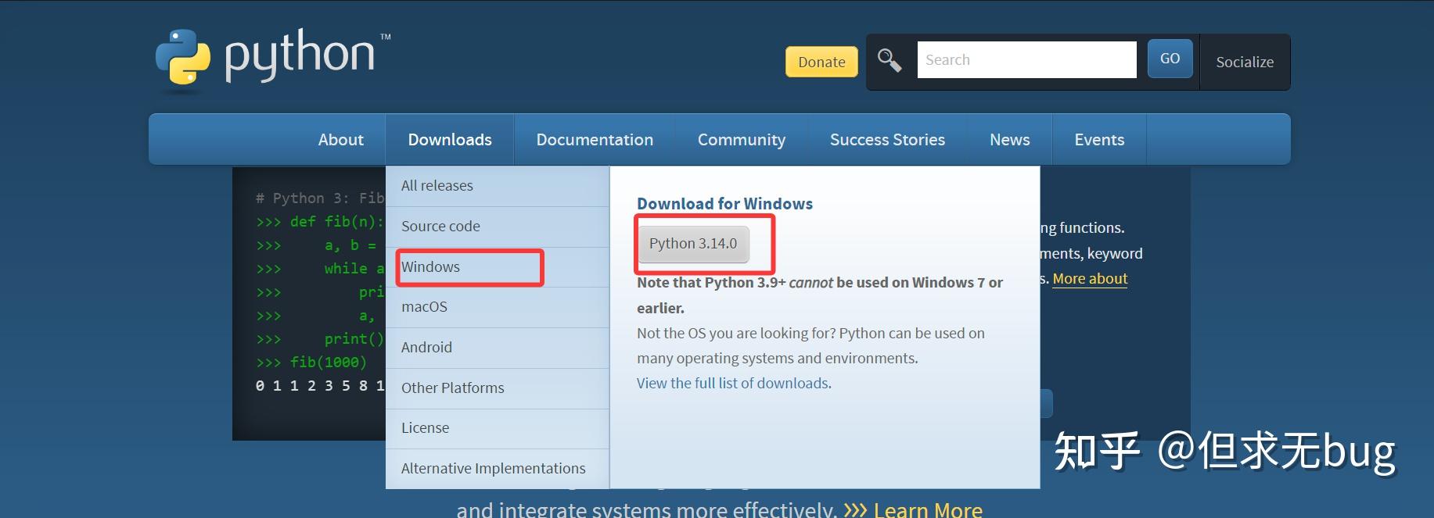Select Windows in Downloads submenu

click(498, 267)
